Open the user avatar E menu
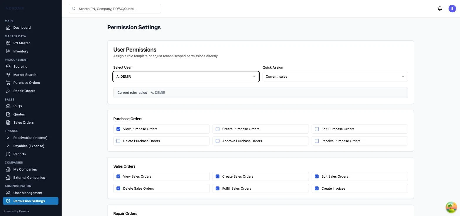 (x=452, y=8)
